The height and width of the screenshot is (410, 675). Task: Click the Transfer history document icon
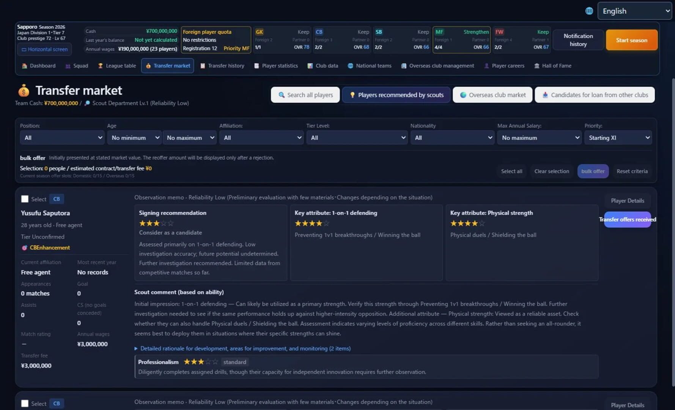pyautogui.click(x=203, y=66)
